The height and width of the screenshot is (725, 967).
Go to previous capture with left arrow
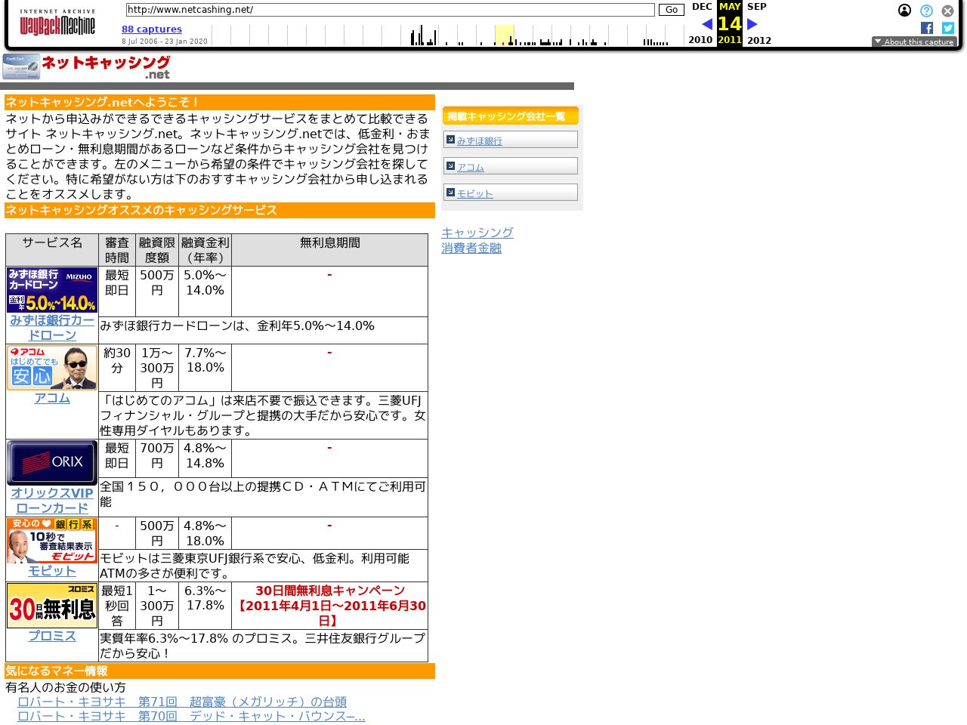coord(707,24)
